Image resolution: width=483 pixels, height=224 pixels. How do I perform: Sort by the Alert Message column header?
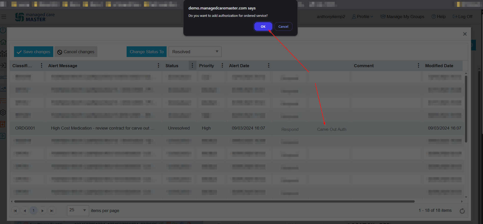tap(63, 66)
